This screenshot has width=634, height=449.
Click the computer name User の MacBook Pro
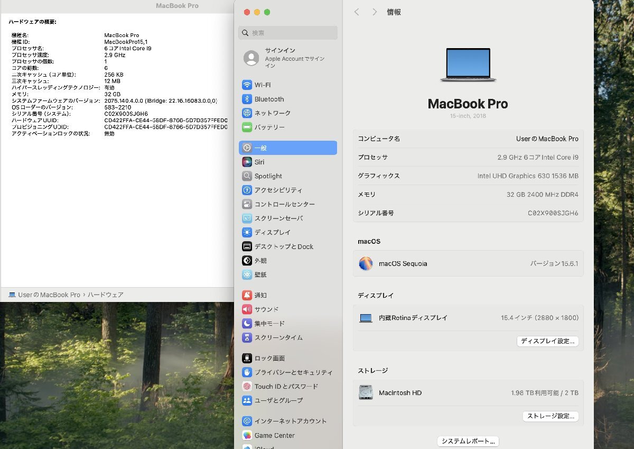547,139
